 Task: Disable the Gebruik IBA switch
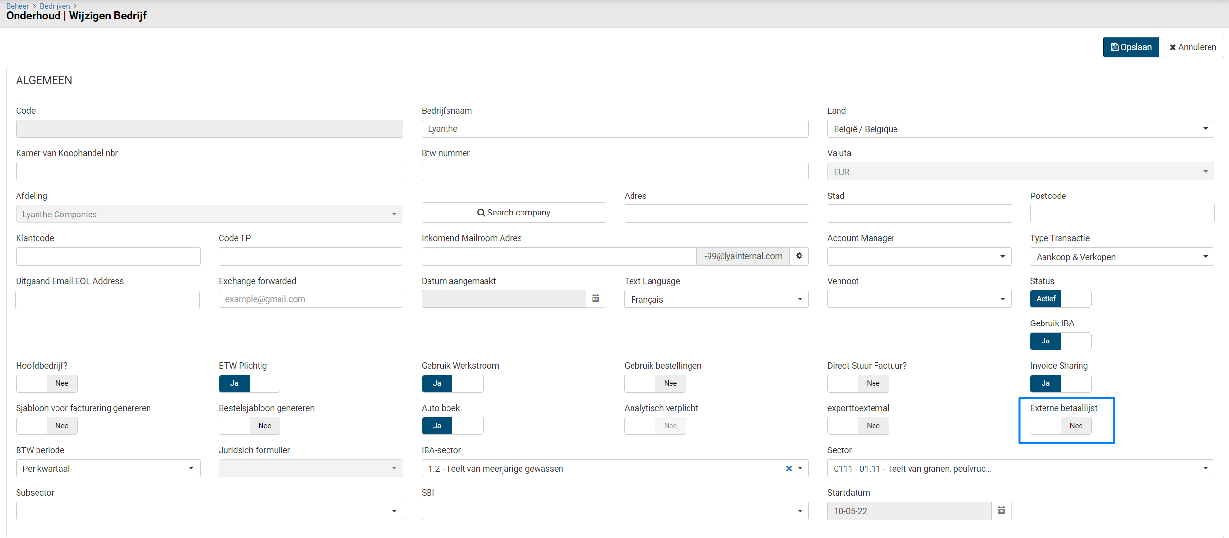(x=1061, y=341)
